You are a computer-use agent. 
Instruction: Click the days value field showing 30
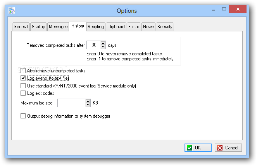click(x=94, y=45)
